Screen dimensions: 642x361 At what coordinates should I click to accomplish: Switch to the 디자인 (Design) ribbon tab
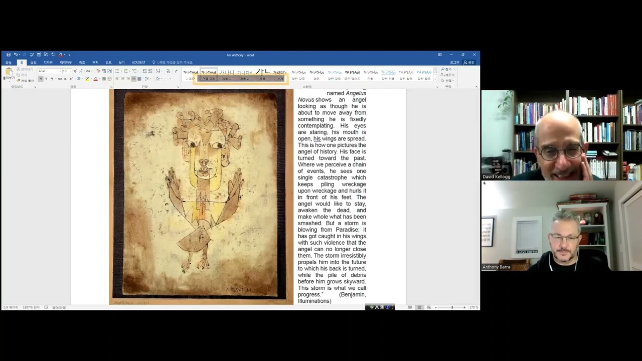(x=48, y=63)
